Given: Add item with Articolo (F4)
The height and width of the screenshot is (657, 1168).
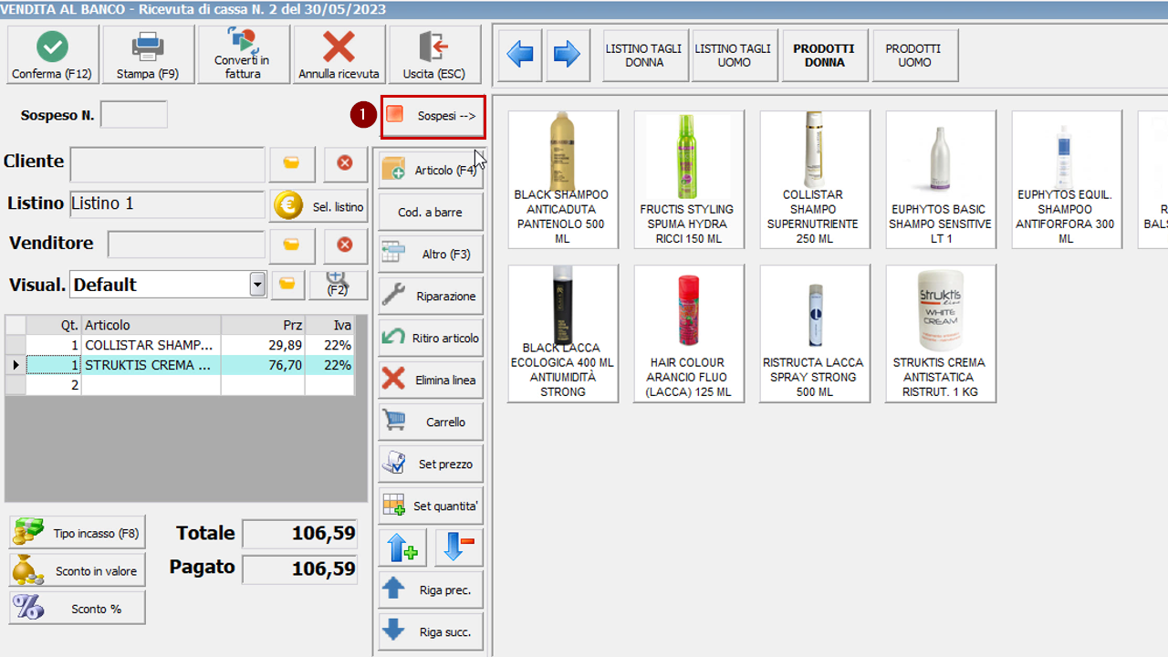Looking at the screenshot, I should point(431,170).
